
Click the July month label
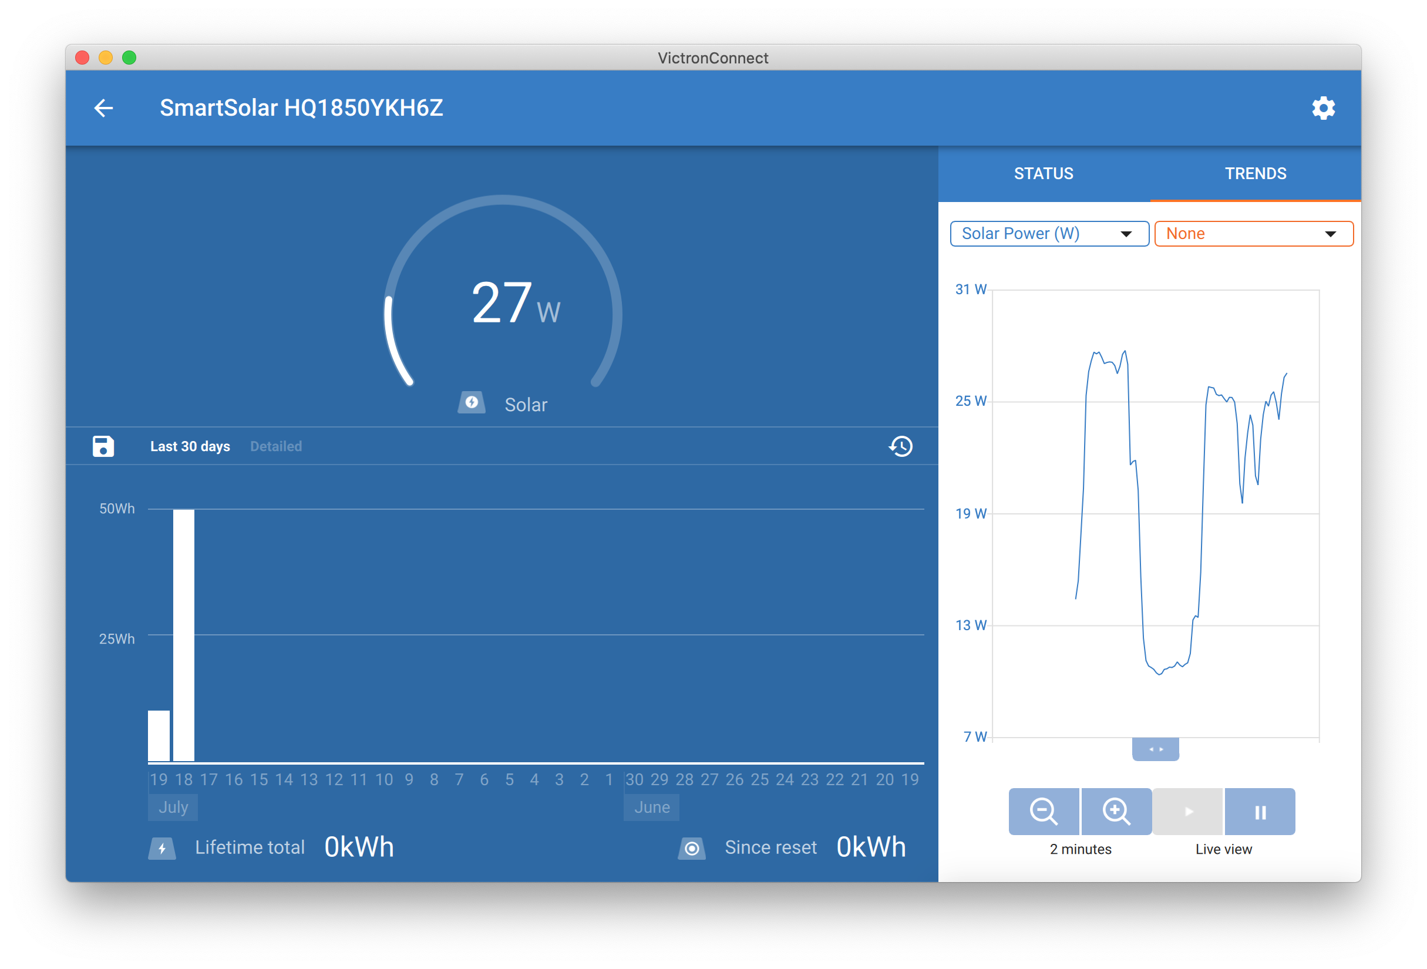173,807
